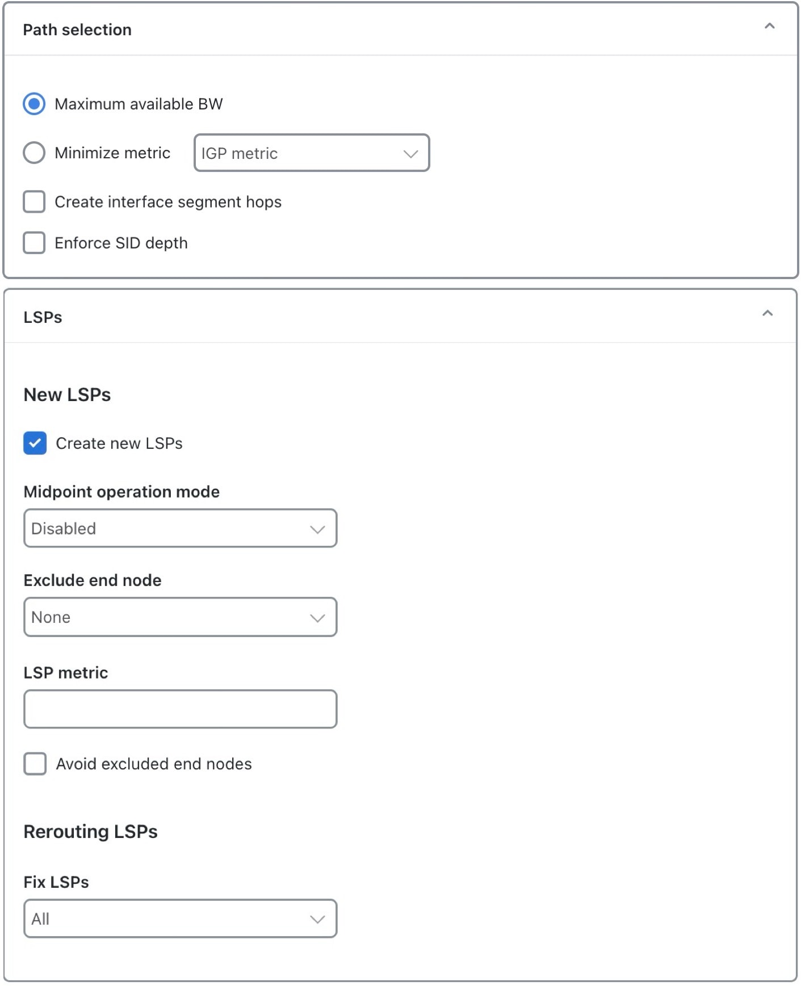Collapse the Path selection panel chevron
801x986 pixels.
[769, 26]
